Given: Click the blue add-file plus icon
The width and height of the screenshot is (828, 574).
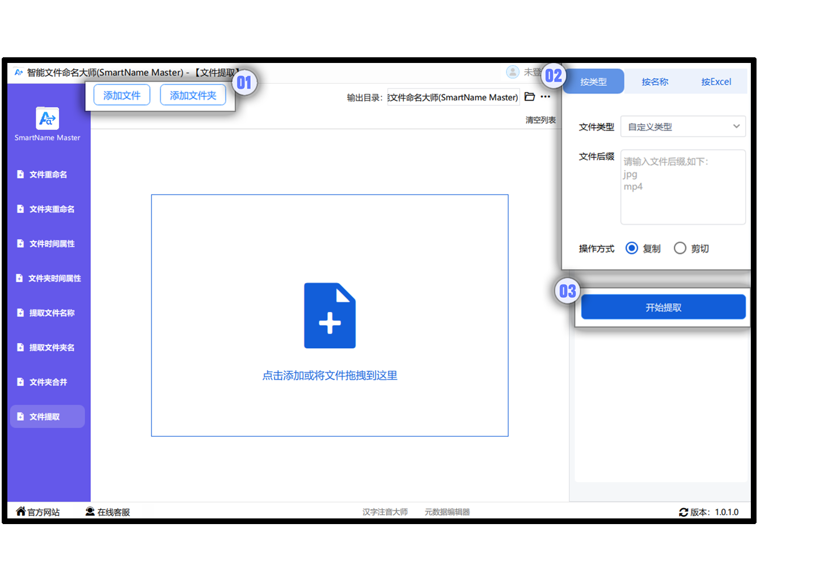Looking at the screenshot, I should (x=329, y=315).
